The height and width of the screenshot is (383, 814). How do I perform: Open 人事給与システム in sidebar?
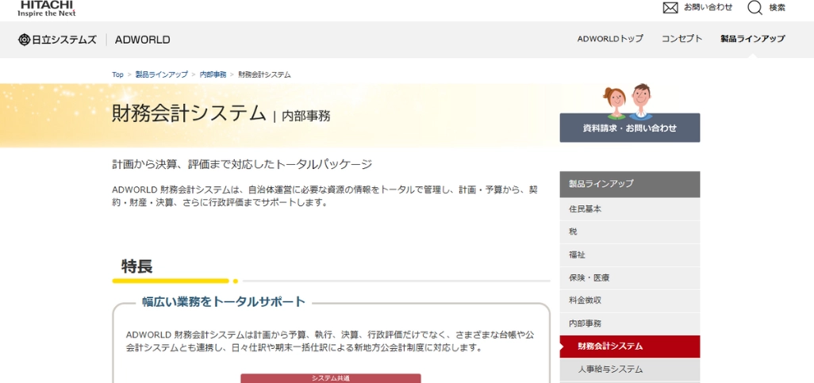click(x=630, y=370)
